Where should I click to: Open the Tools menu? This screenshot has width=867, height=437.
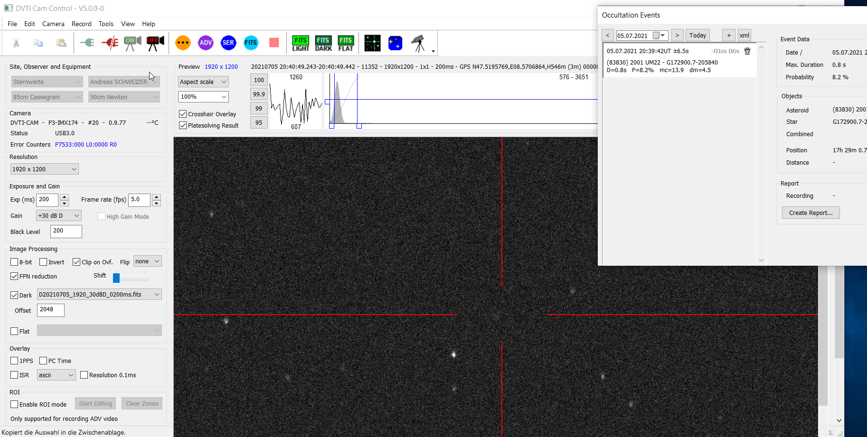click(106, 24)
